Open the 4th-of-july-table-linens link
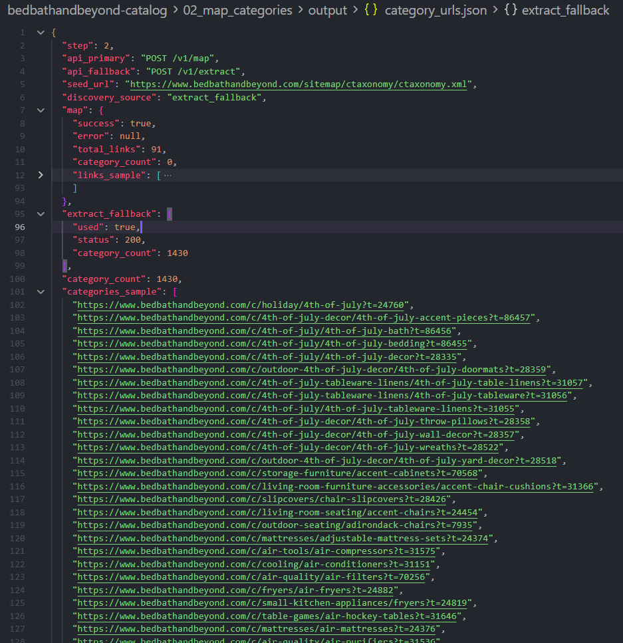Viewport: 623px width, 643px height. (x=330, y=382)
